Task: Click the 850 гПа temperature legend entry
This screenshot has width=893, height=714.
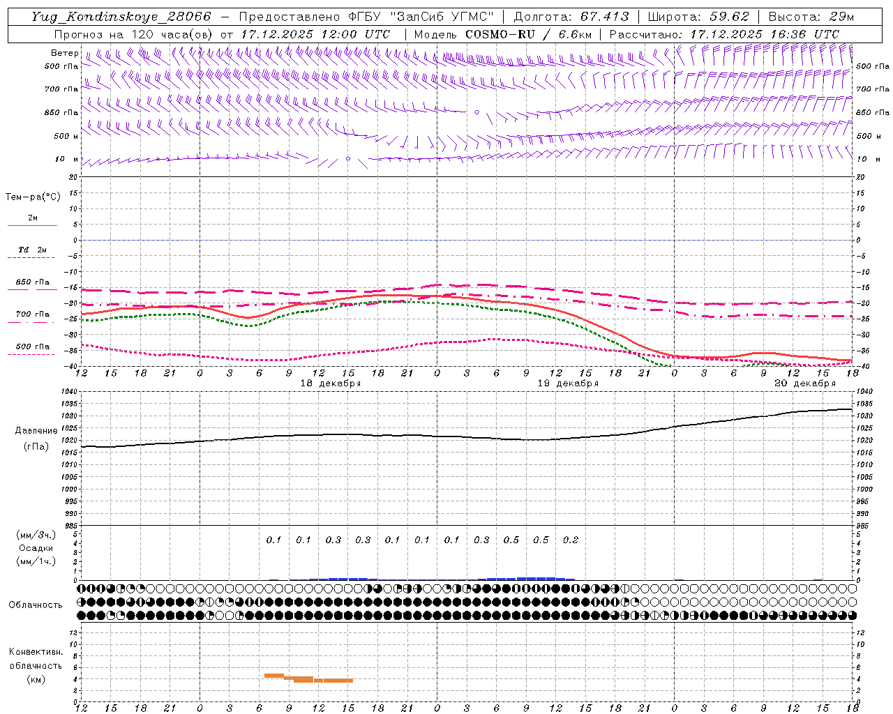Action: point(32,282)
